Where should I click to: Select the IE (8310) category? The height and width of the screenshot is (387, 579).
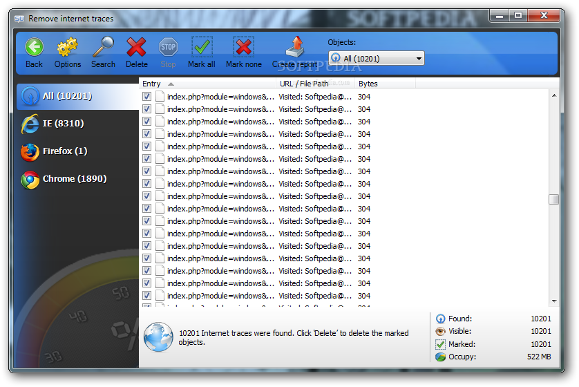tap(77, 123)
